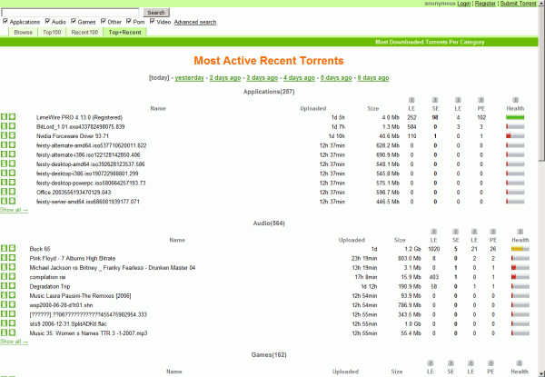Viewport: 545px width, 377px height.
Task: Click Show all under Applications list
Action: point(14,210)
